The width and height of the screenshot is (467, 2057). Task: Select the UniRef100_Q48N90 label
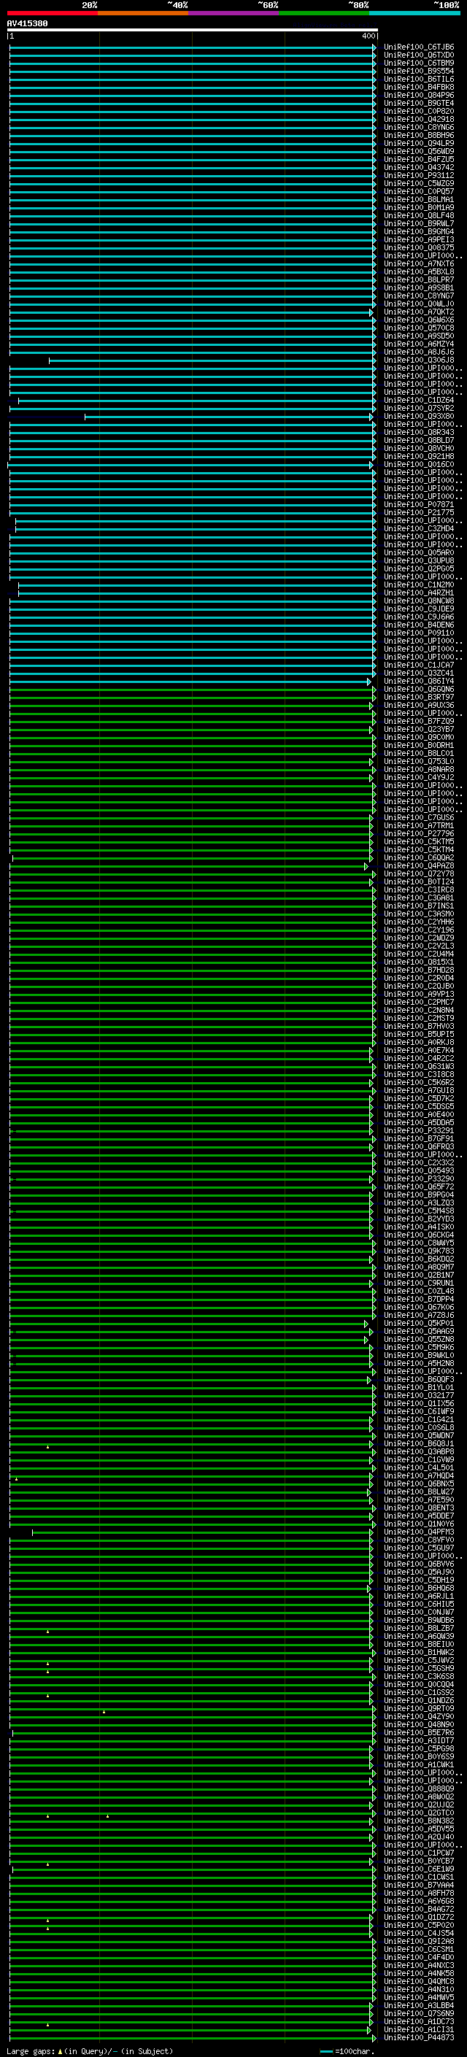point(419,1725)
